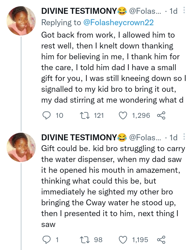Like the tweet with 1,195 likes

tap(123, 240)
